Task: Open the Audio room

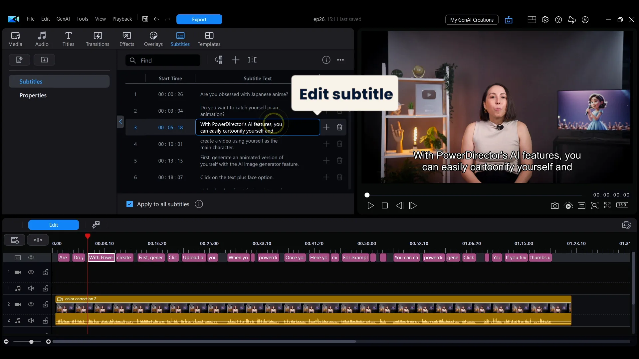Action: coord(42,39)
